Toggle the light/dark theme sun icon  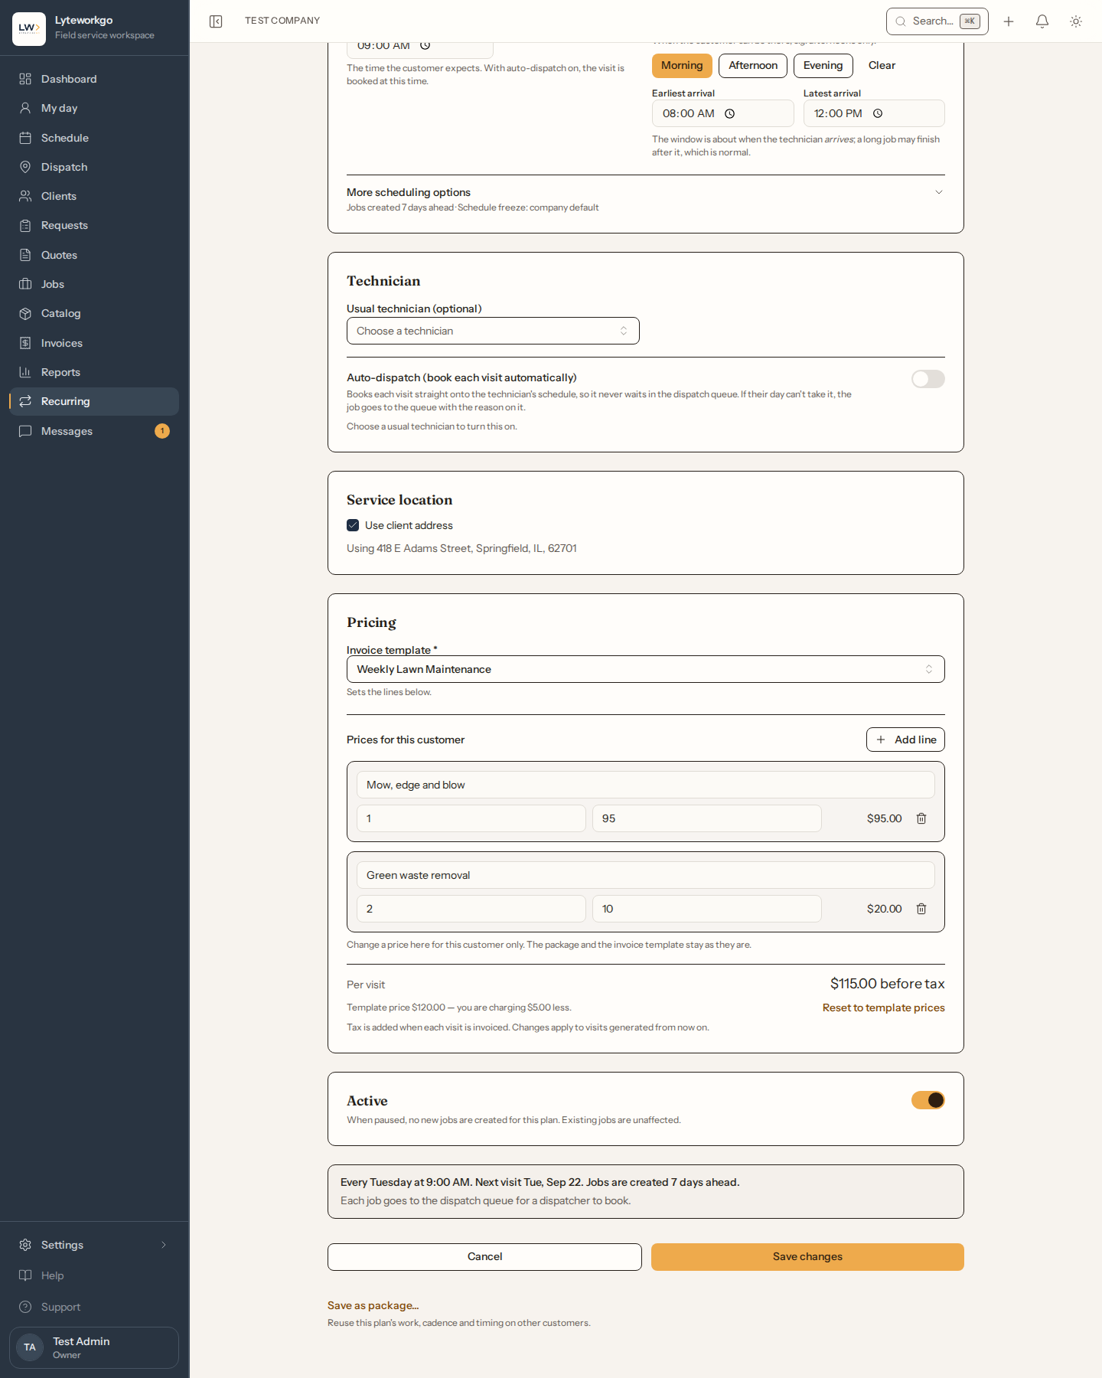1076,21
